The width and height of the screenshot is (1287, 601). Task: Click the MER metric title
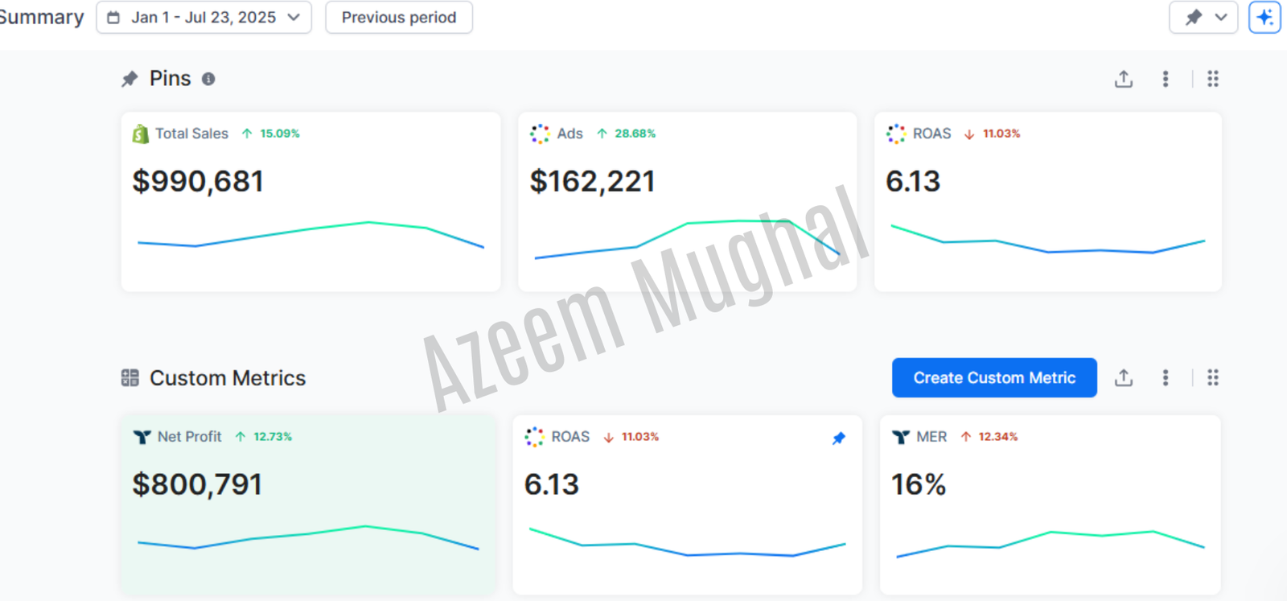point(931,437)
